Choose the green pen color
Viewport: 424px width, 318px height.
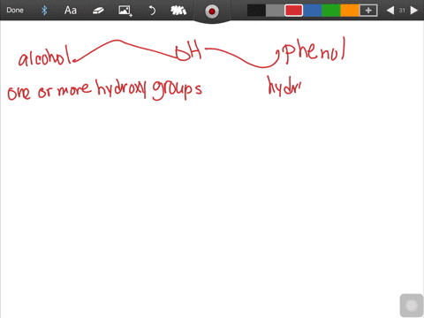pyautogui.click(x=331, y=11)
